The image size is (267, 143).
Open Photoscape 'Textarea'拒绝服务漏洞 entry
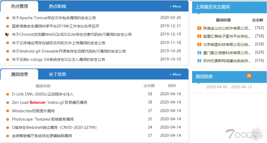43,119
